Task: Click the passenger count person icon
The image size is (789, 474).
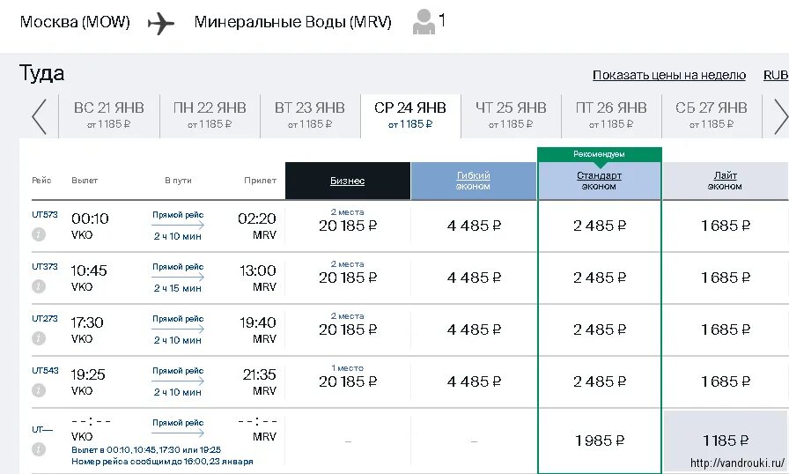Action: pyautogui.click(x=424, y=22)
